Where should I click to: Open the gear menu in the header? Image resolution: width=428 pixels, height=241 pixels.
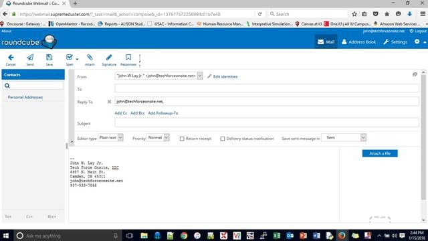[x=417, y=42]
